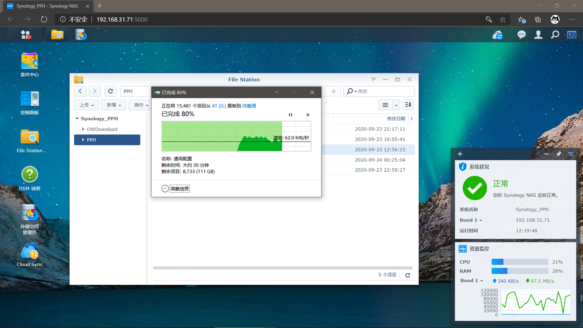Expand the OWDownload folder
Viewport: 583px width, 328px height.
tap(83, 129)
